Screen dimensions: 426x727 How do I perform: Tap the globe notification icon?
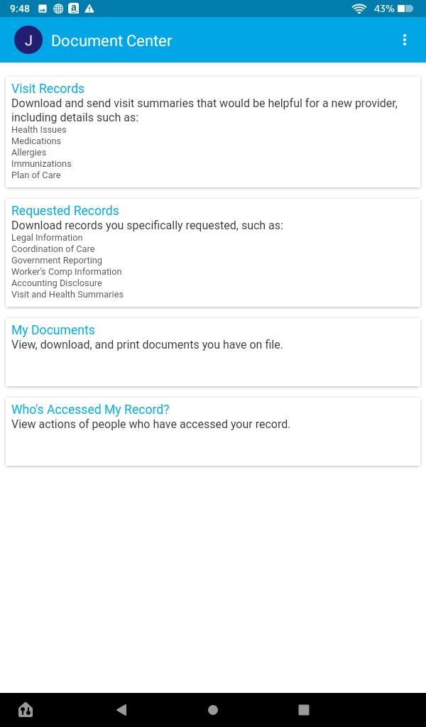point(58,9)
